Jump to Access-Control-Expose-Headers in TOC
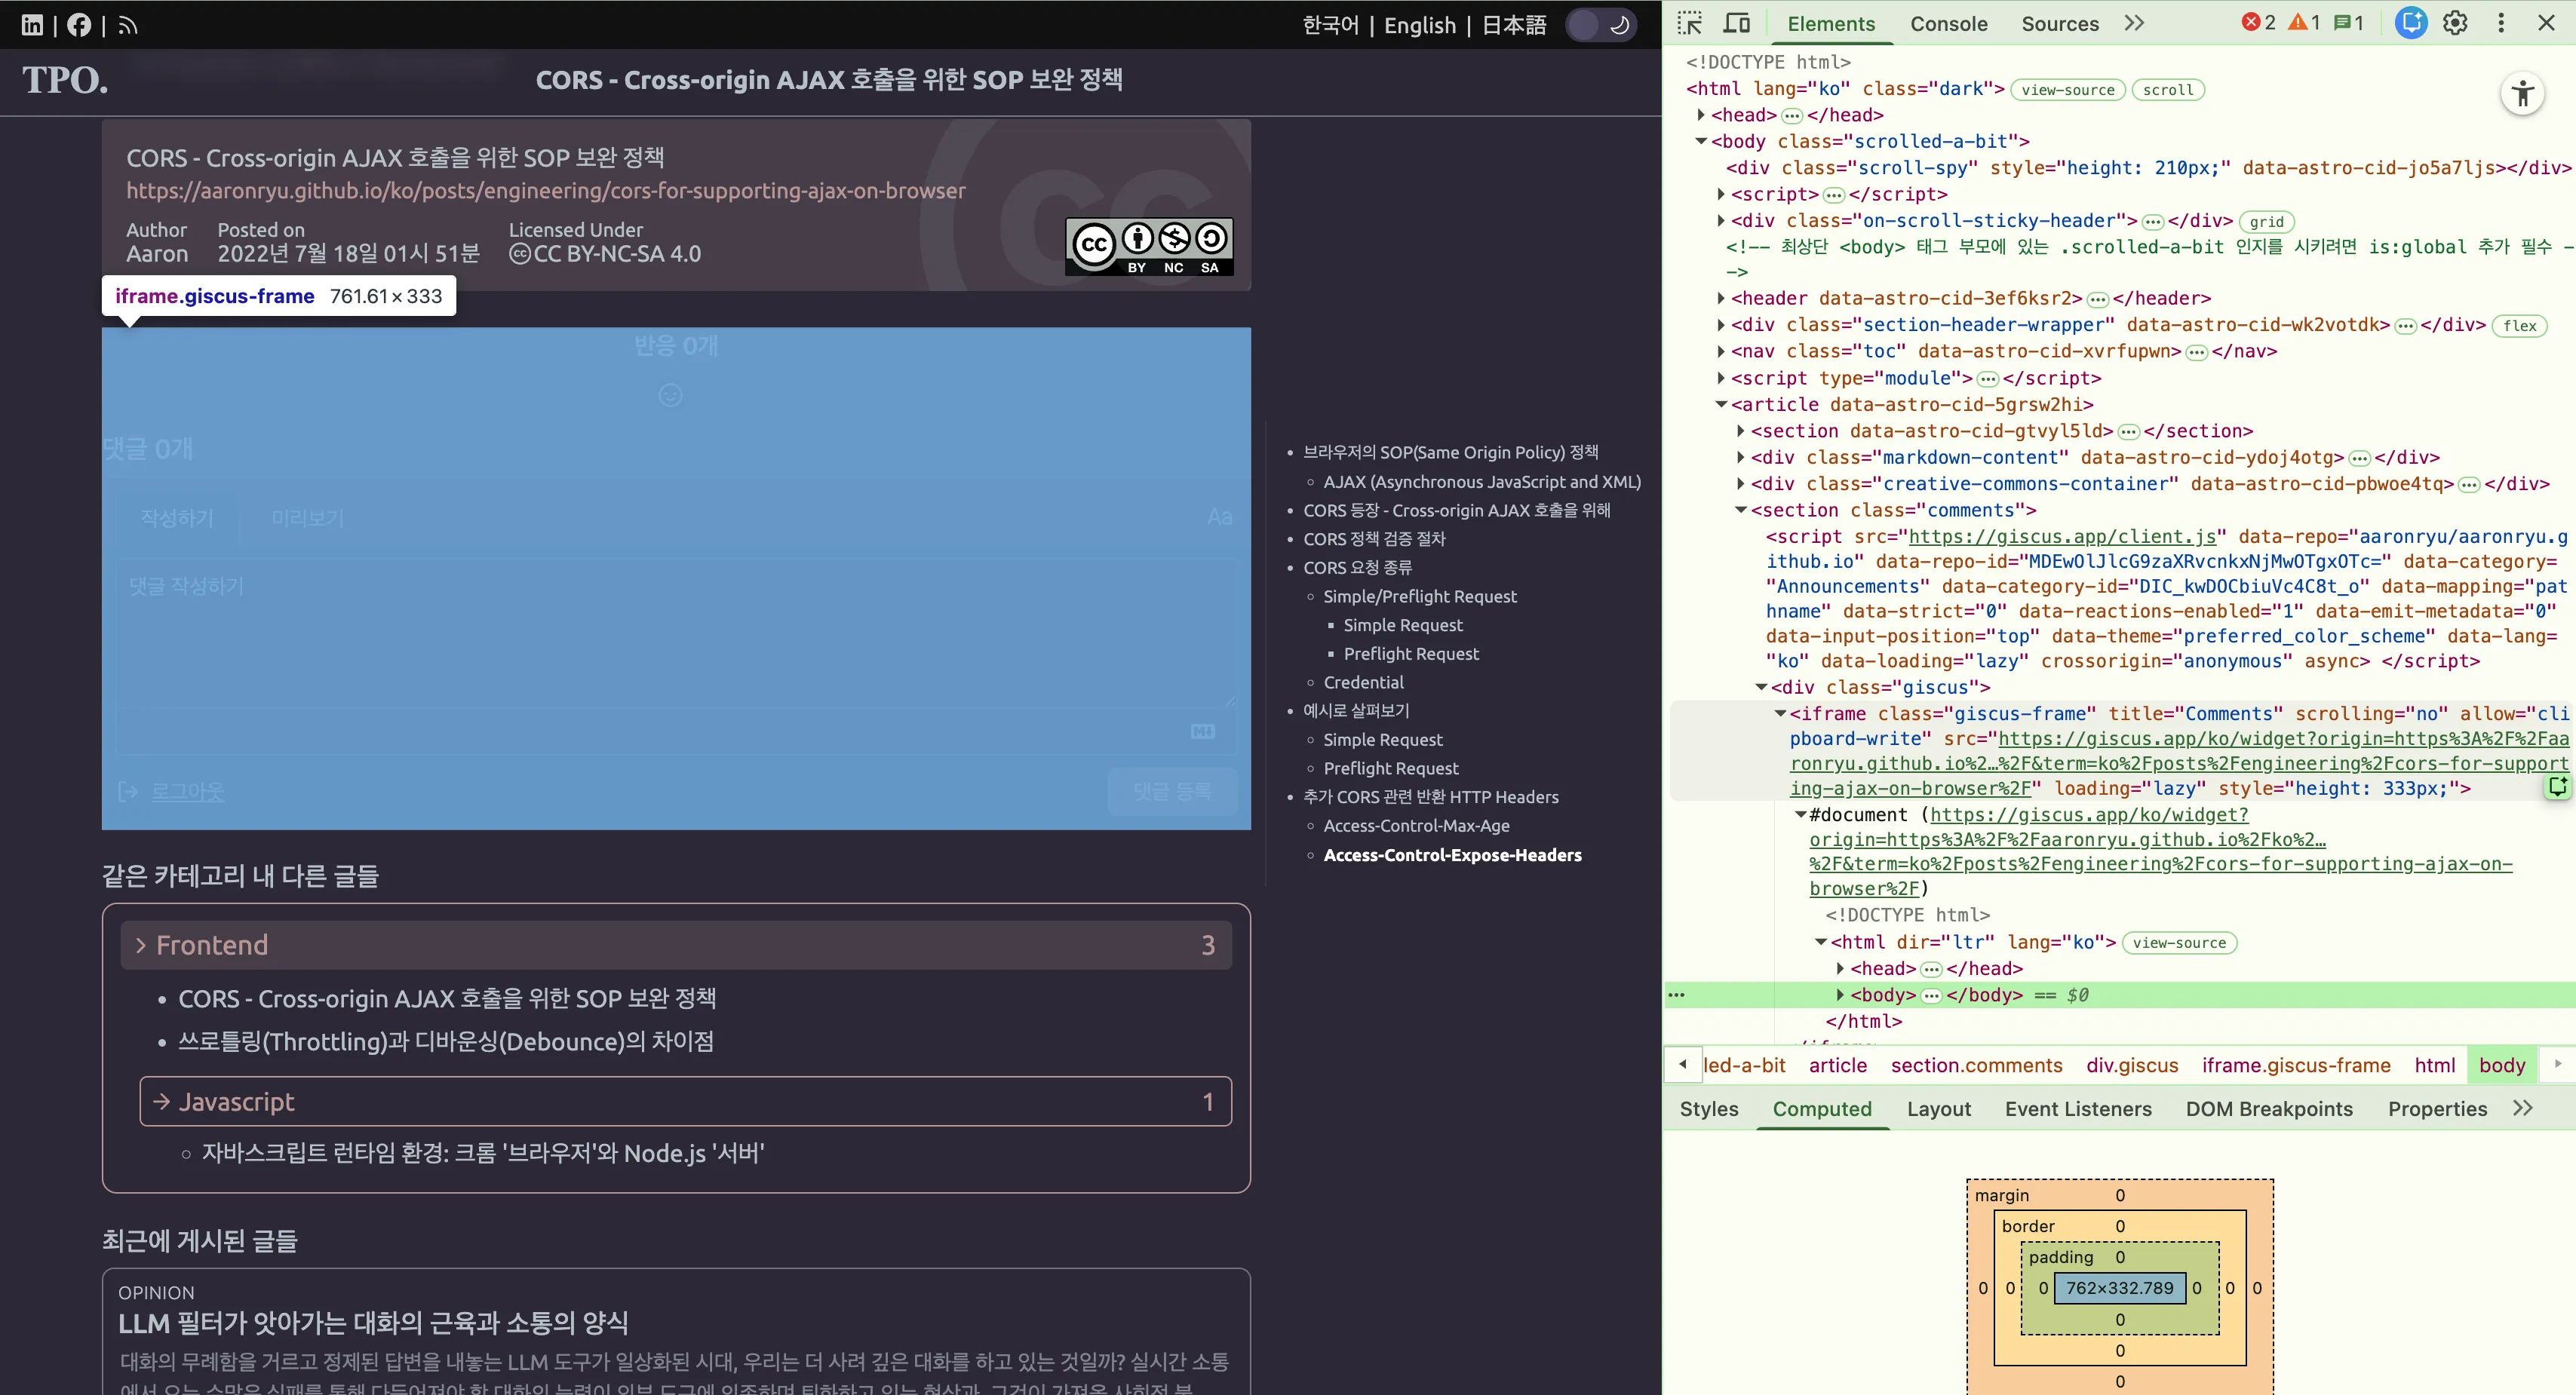This screenshot has width=2576, height=1395. click(1452, 855)
